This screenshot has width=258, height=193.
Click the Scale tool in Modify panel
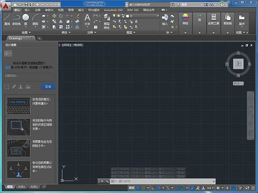pos(61,27)
